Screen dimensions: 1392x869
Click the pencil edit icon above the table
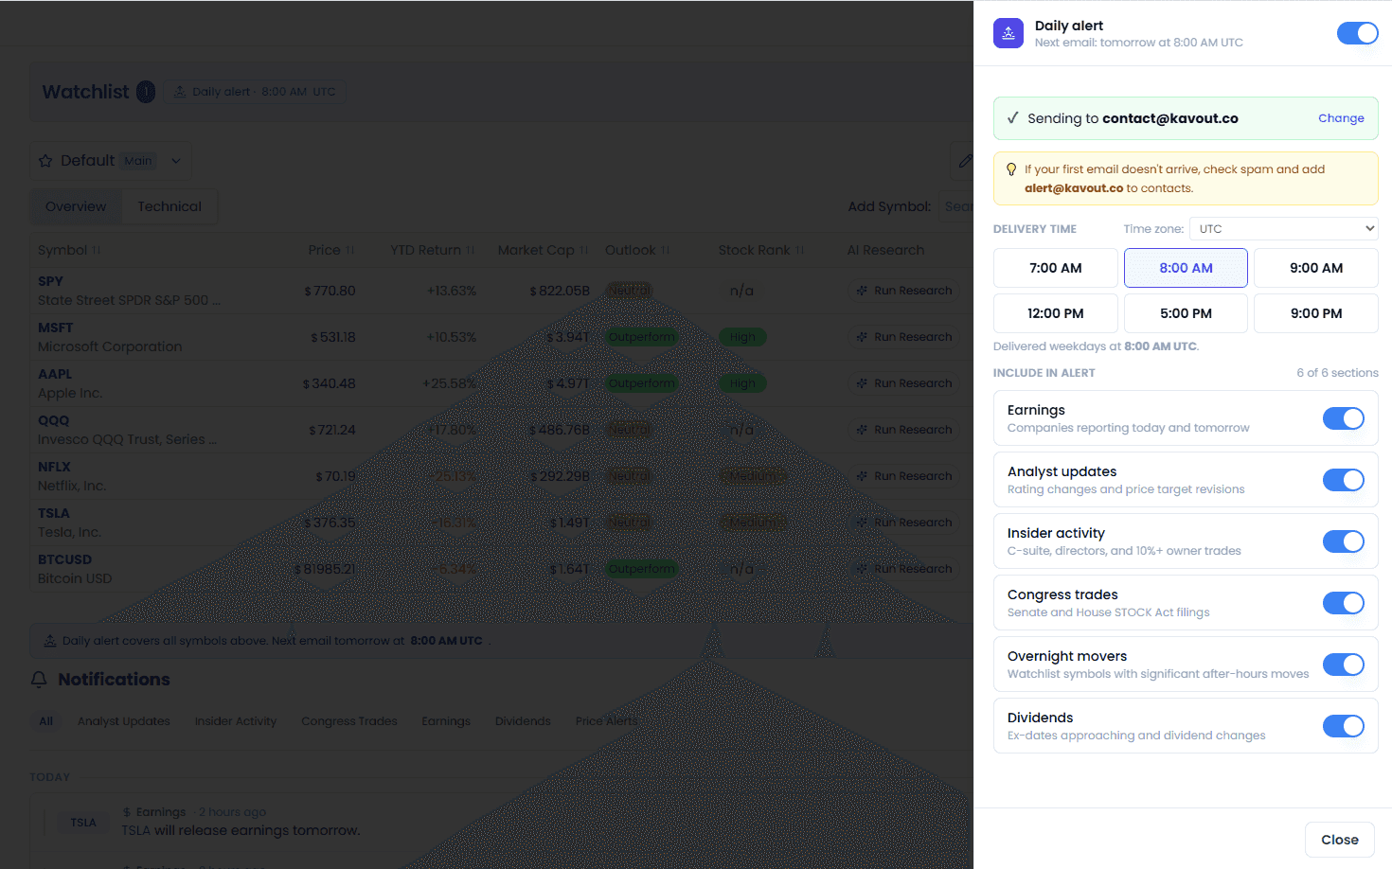(964, 161)
